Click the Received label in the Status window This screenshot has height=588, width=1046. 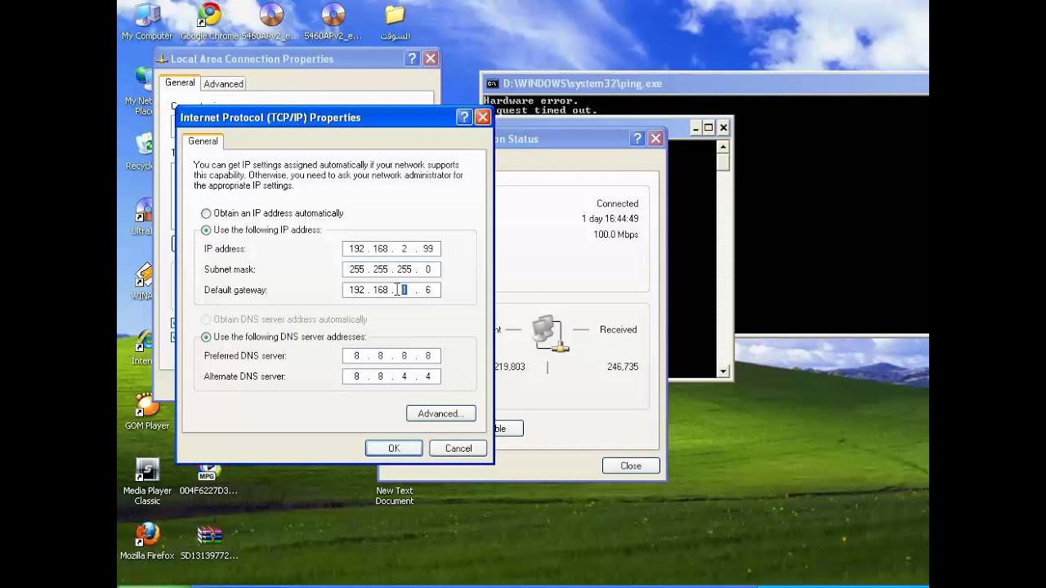(x=618, y=329)
